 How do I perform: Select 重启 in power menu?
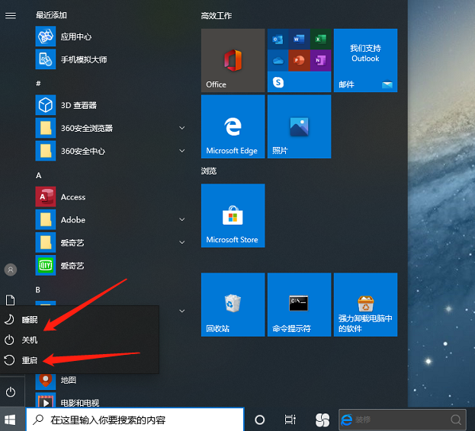[x=79, y=360]
